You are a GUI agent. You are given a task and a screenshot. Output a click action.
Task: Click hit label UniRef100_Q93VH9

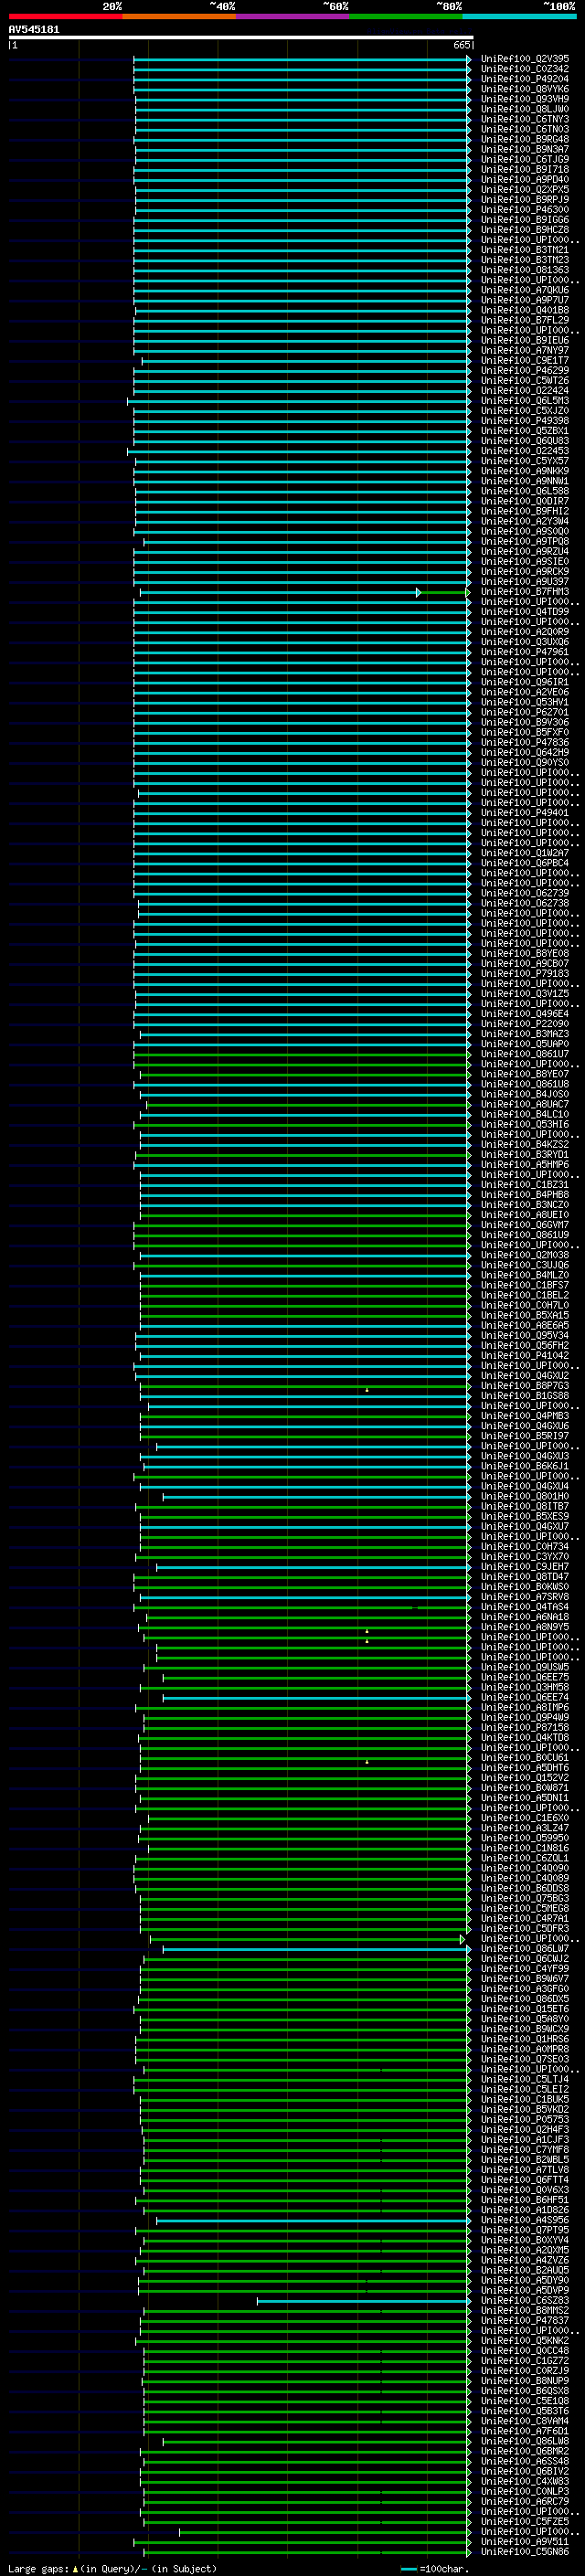(524, 99)
